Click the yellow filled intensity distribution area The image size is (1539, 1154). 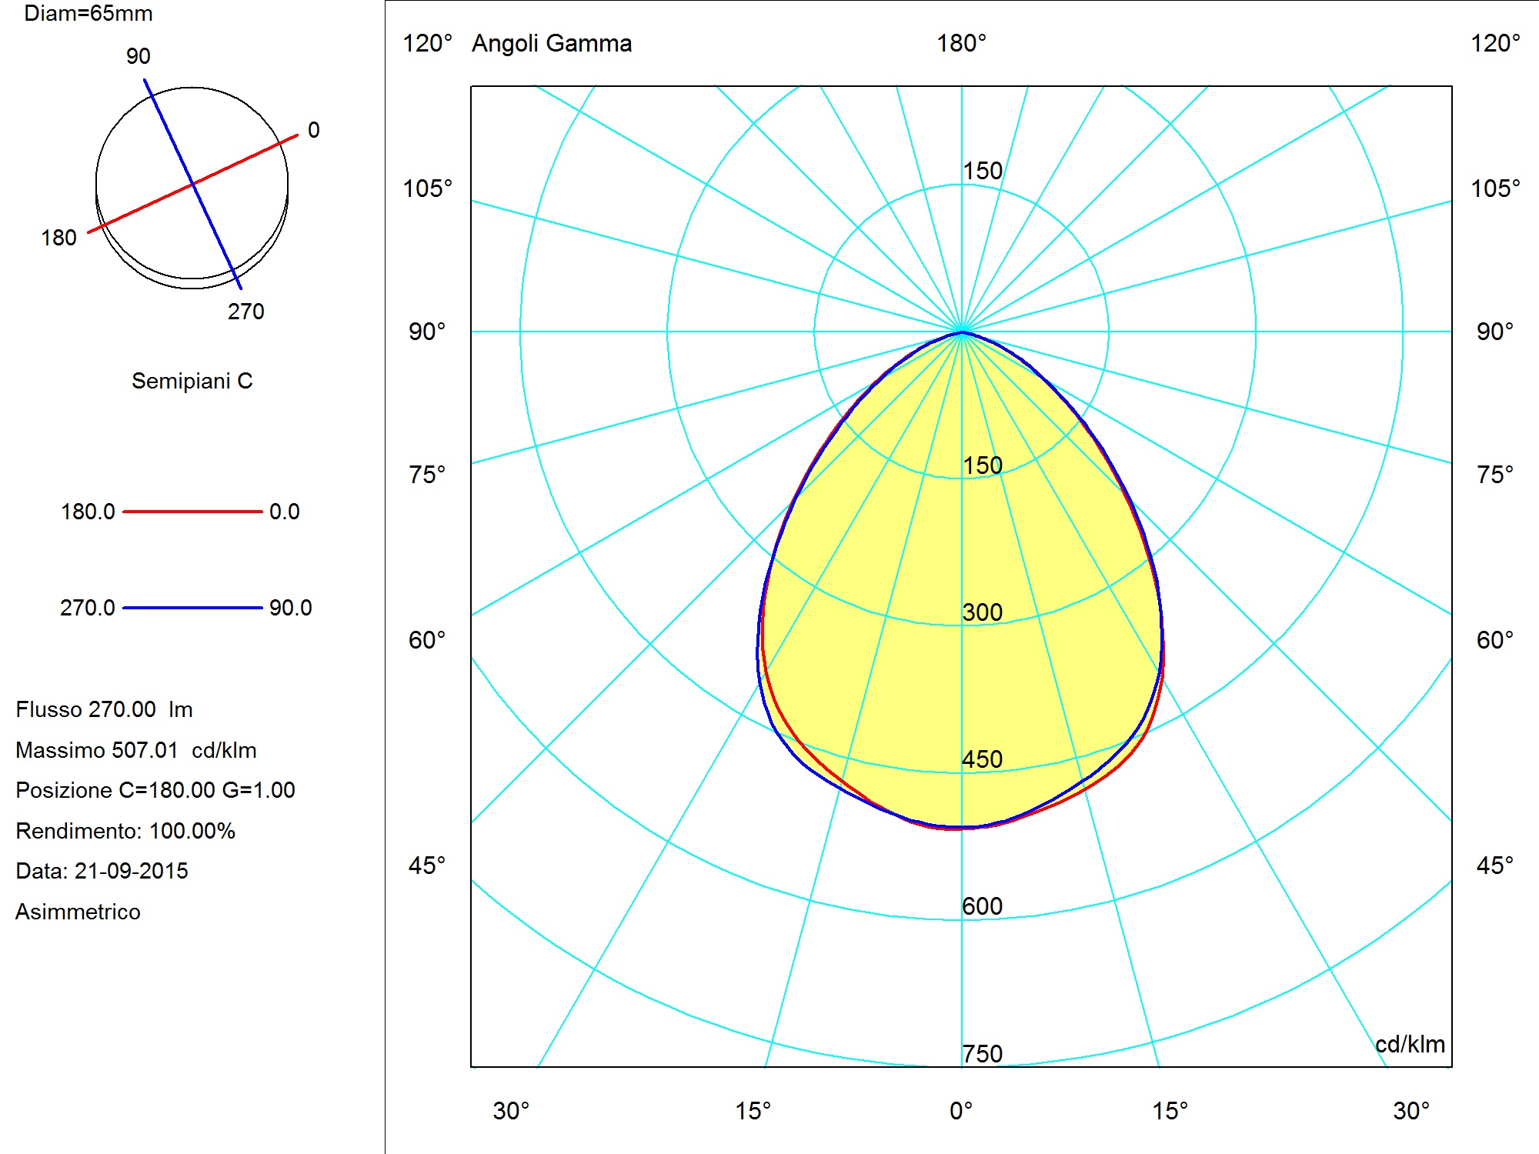pos(960,581)
